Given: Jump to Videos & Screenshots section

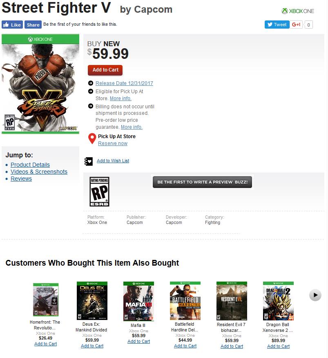Looking at the screenshot, I should tap(39, 172).
